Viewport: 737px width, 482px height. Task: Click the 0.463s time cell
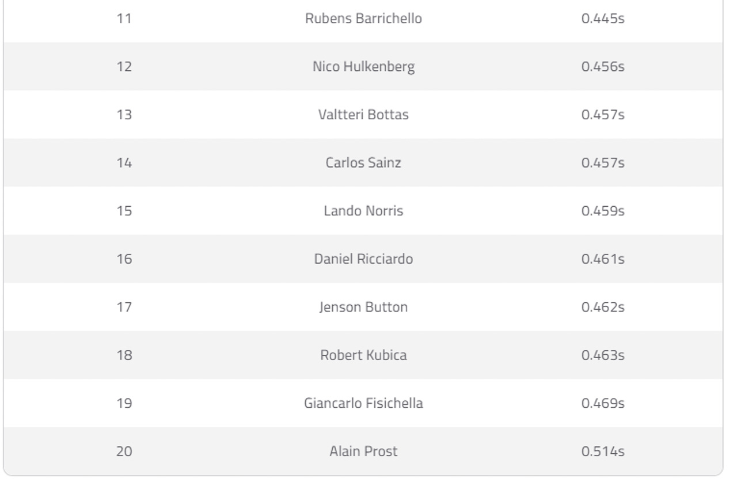603,355
